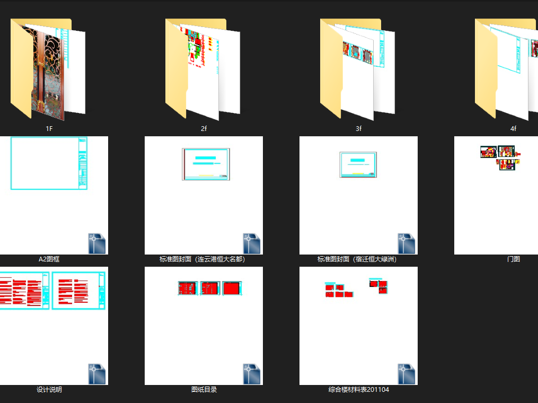Click the 标准图封面（连云港恒大名都）file name
Screen dimensions: 538x403
[202, 259]
